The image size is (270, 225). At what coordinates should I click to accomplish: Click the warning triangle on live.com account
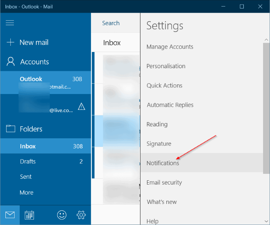[81, 106]
